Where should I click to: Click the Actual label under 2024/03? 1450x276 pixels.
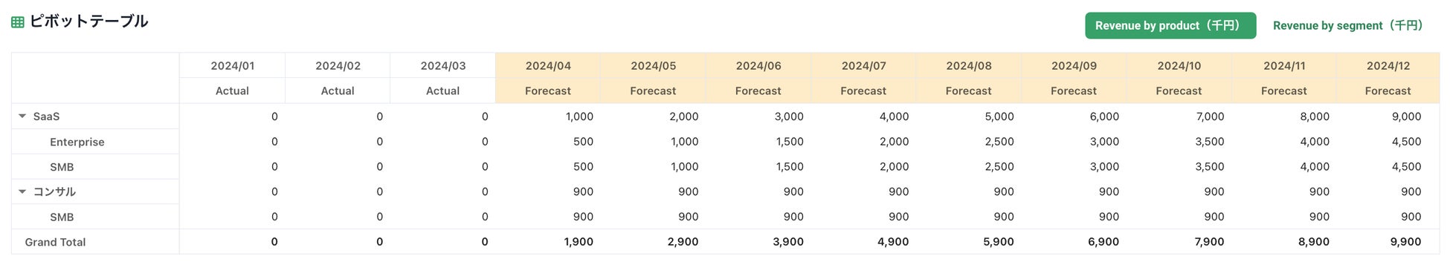point(442,91)
